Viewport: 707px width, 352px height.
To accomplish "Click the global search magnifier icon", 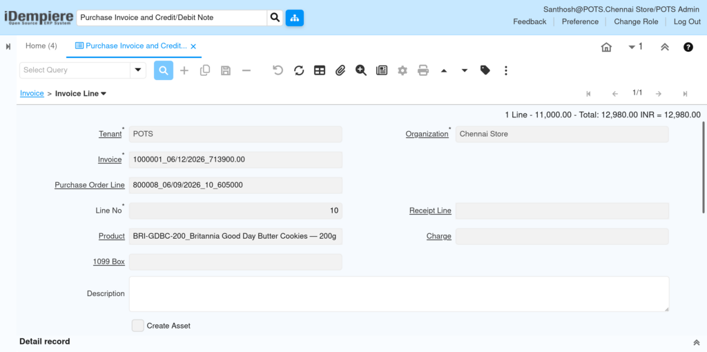I will (275, 18).
